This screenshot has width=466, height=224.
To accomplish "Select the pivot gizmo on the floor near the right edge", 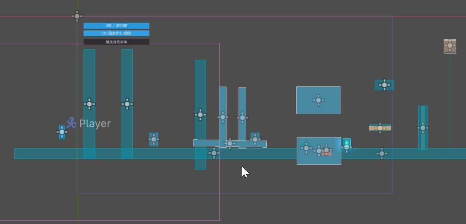I will (382, 153).
